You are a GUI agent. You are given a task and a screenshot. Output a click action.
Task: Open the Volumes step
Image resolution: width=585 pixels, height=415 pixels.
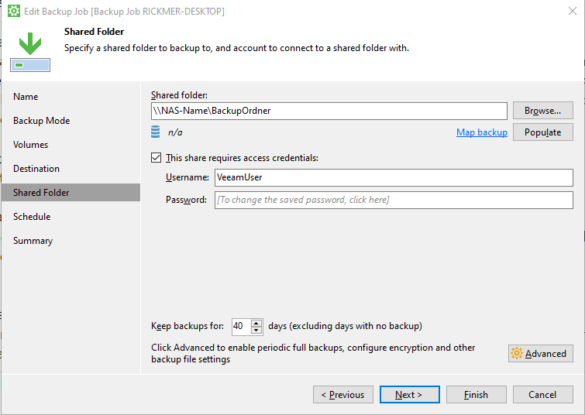click(x=31, y=145)
